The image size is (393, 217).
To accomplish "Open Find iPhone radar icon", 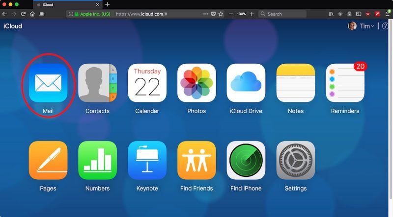I will [x=246, y=160].
